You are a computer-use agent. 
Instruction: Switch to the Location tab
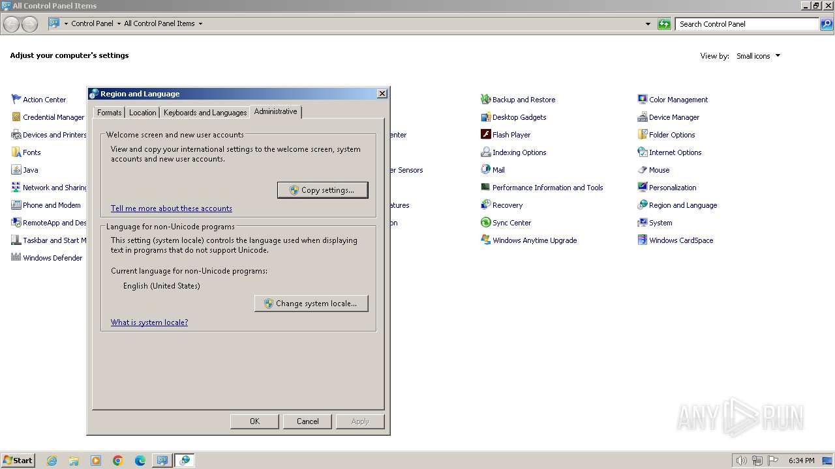[x=142, y=113]
